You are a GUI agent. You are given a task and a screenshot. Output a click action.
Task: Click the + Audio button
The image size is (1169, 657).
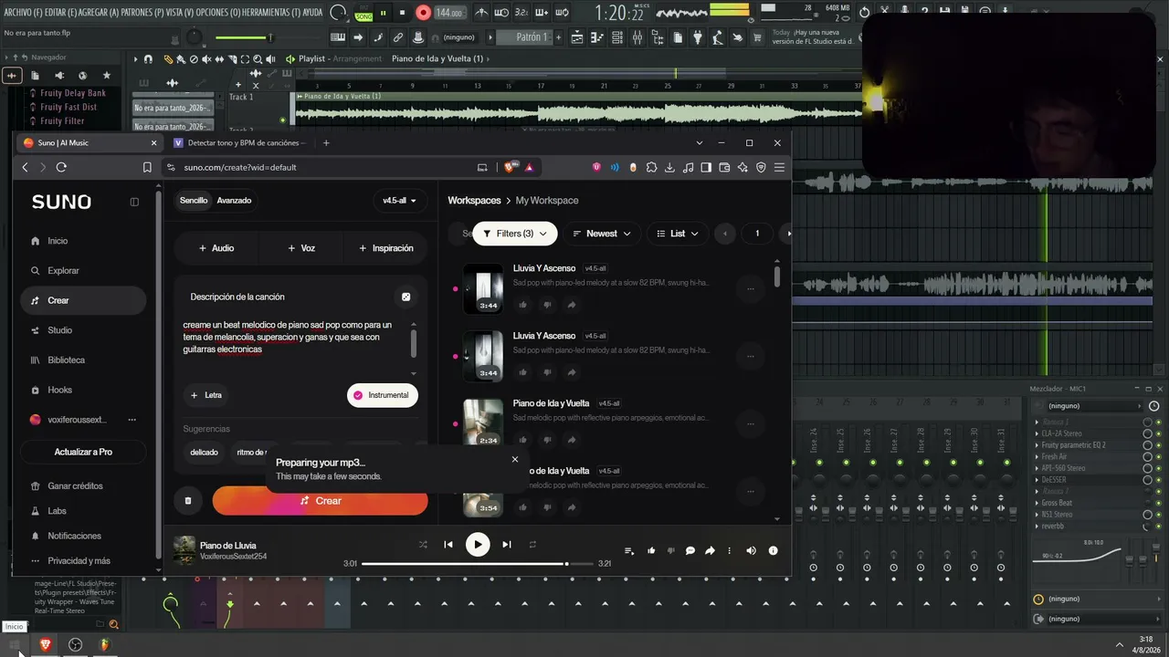(x=216, y=248)
